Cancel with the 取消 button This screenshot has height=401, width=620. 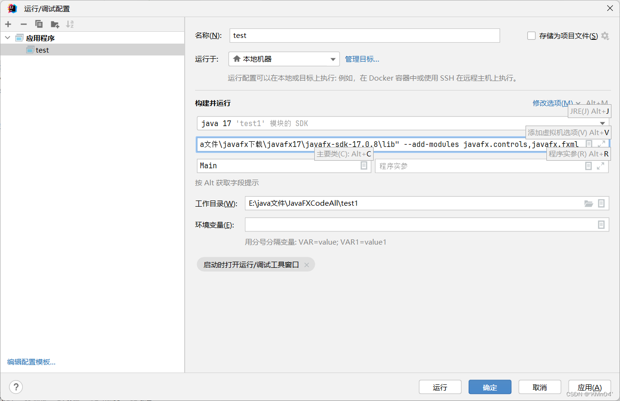[x=540, y=387]
